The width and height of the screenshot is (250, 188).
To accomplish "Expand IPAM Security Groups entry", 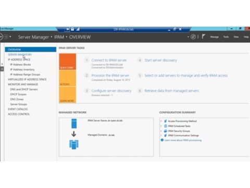I will coord(161,131).
